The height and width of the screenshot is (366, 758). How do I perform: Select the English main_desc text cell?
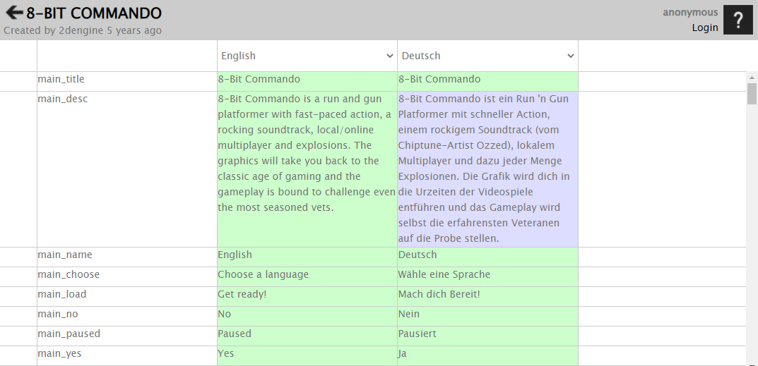point(307,169)
